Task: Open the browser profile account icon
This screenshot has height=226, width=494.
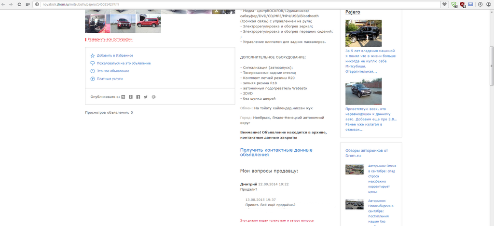Action: tap(489, 4)
